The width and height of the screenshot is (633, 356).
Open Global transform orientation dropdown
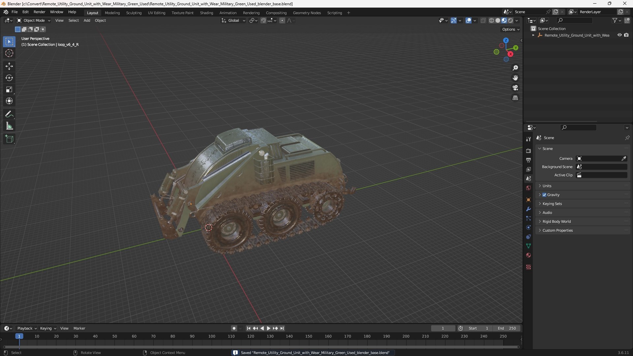(x=233, y=20)
